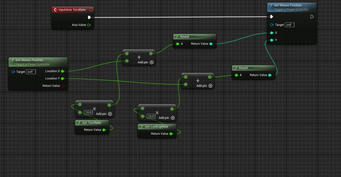
Task: Select the Set Mouse Position node title
Action: (x=287, y=5)
